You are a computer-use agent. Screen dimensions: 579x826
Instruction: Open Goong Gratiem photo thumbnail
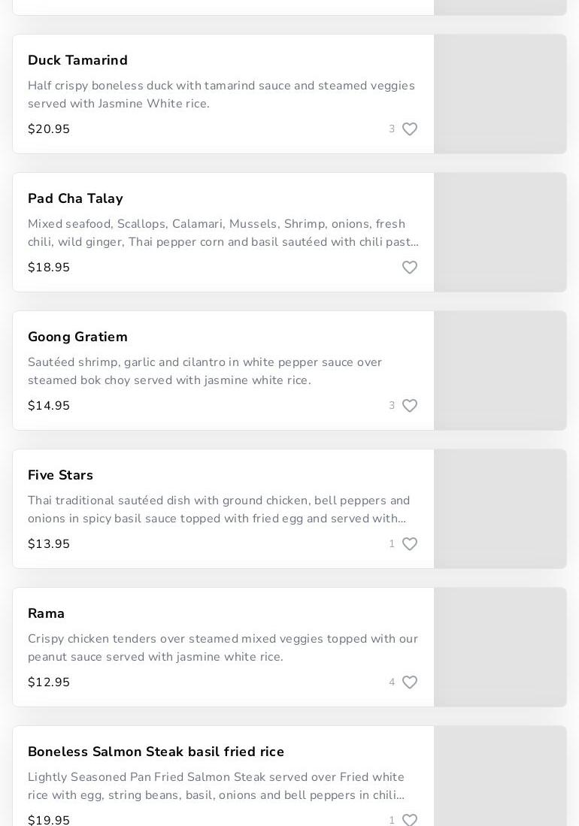(500, 371)
